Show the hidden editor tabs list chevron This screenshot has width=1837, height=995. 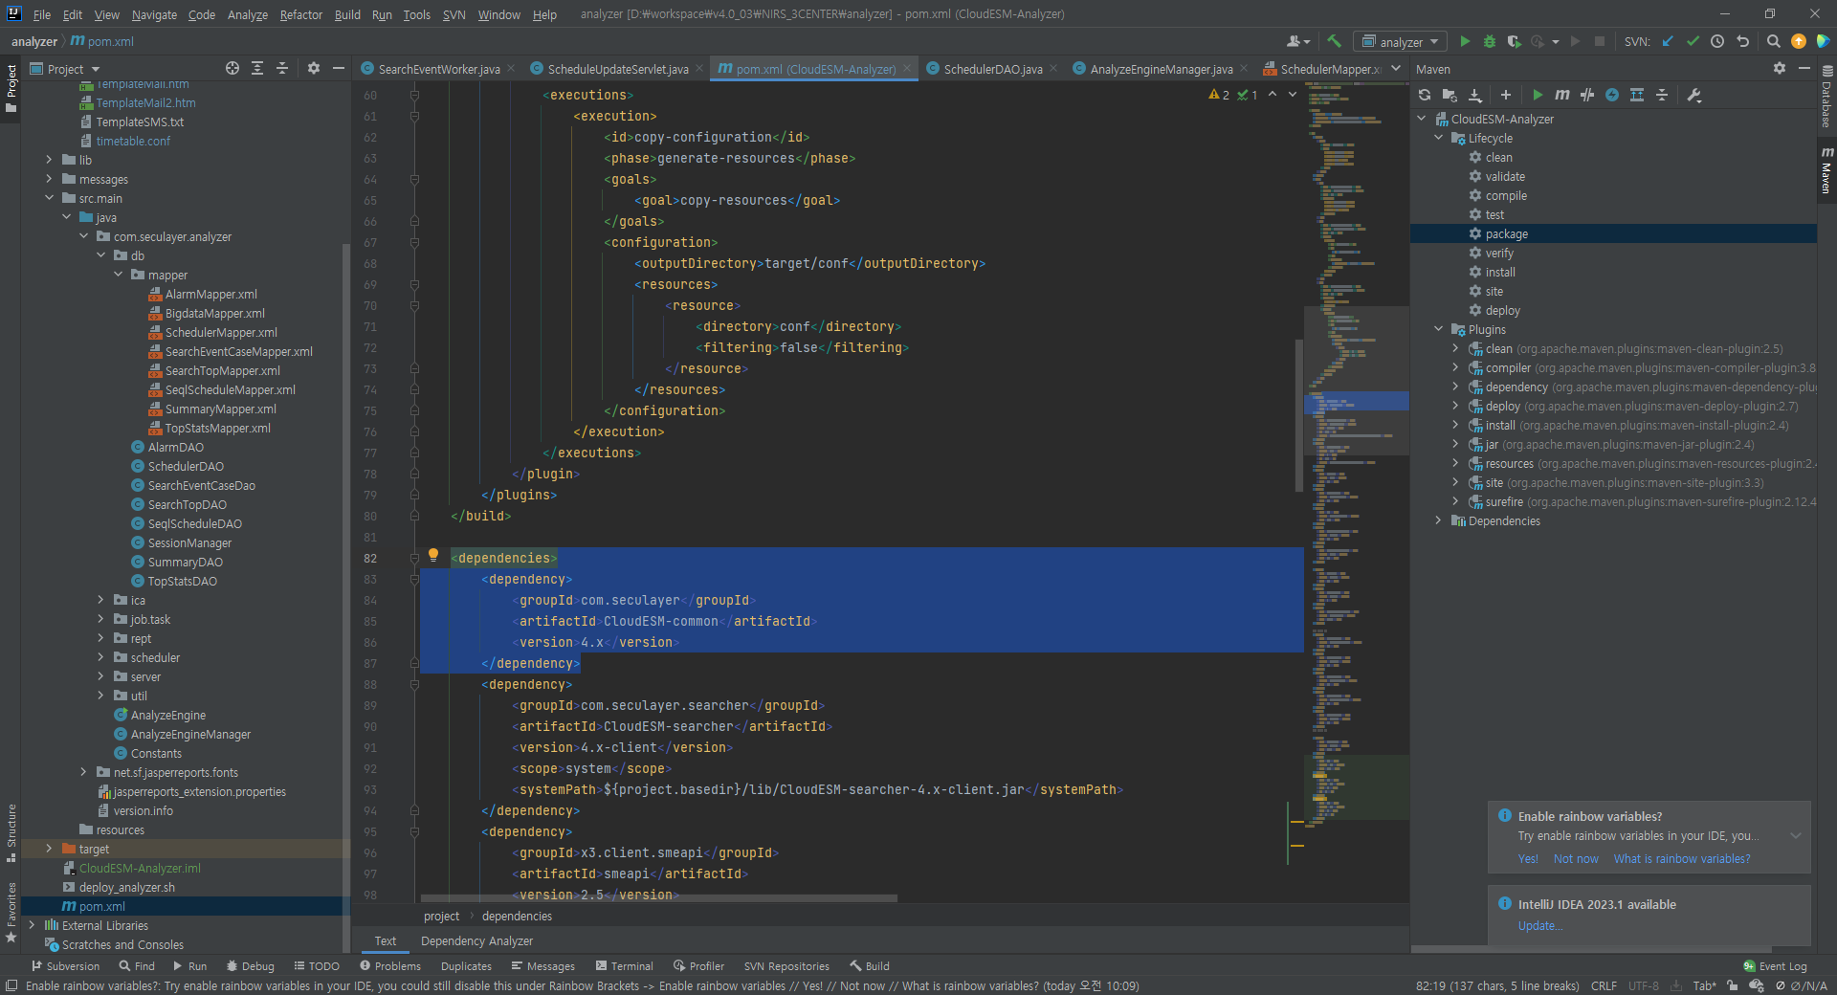click(1396, 68)
